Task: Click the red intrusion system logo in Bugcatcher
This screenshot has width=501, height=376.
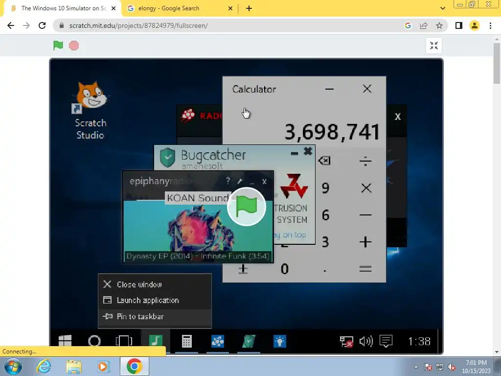Action: [294, 186]
